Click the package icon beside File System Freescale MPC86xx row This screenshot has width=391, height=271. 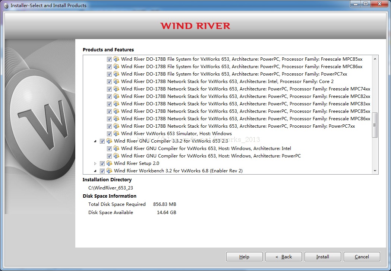tap(116, 67)
